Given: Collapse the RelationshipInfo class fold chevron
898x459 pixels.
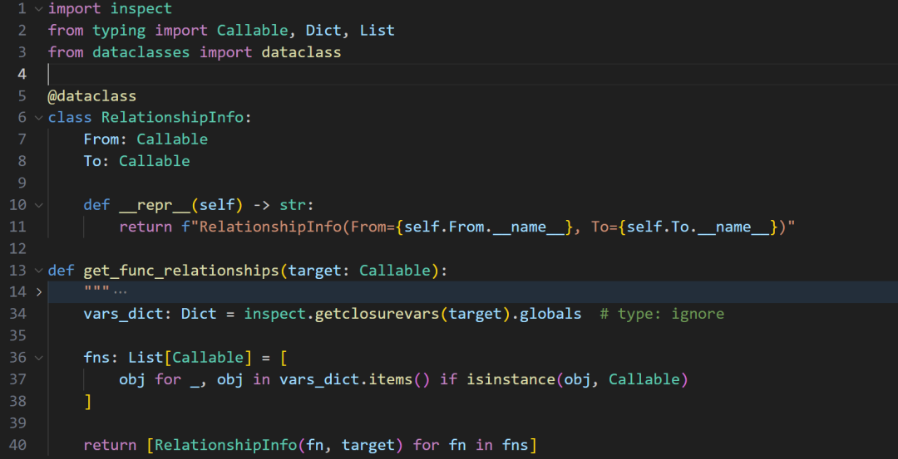Looking at the screenshot, I should [38, 118].
